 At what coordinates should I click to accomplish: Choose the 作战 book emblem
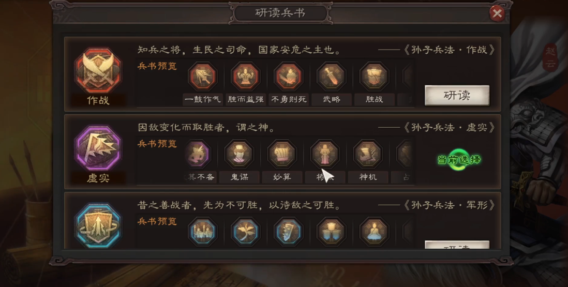click(98, 70)
